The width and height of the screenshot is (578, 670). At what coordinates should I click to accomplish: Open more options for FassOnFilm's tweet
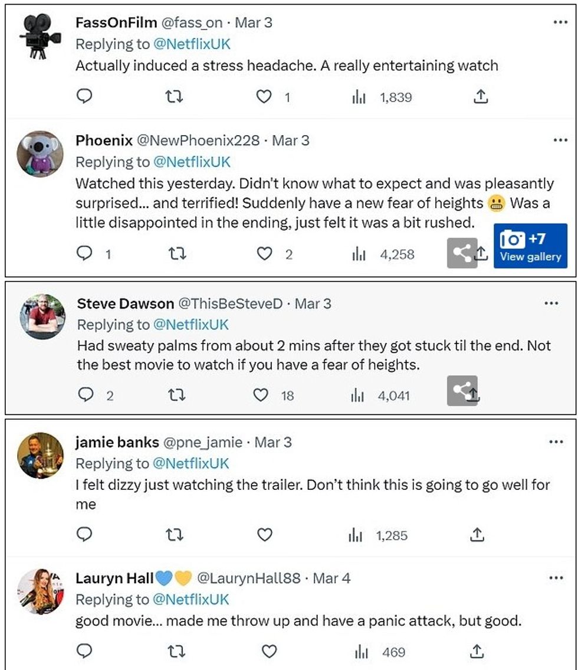point(560,22)
